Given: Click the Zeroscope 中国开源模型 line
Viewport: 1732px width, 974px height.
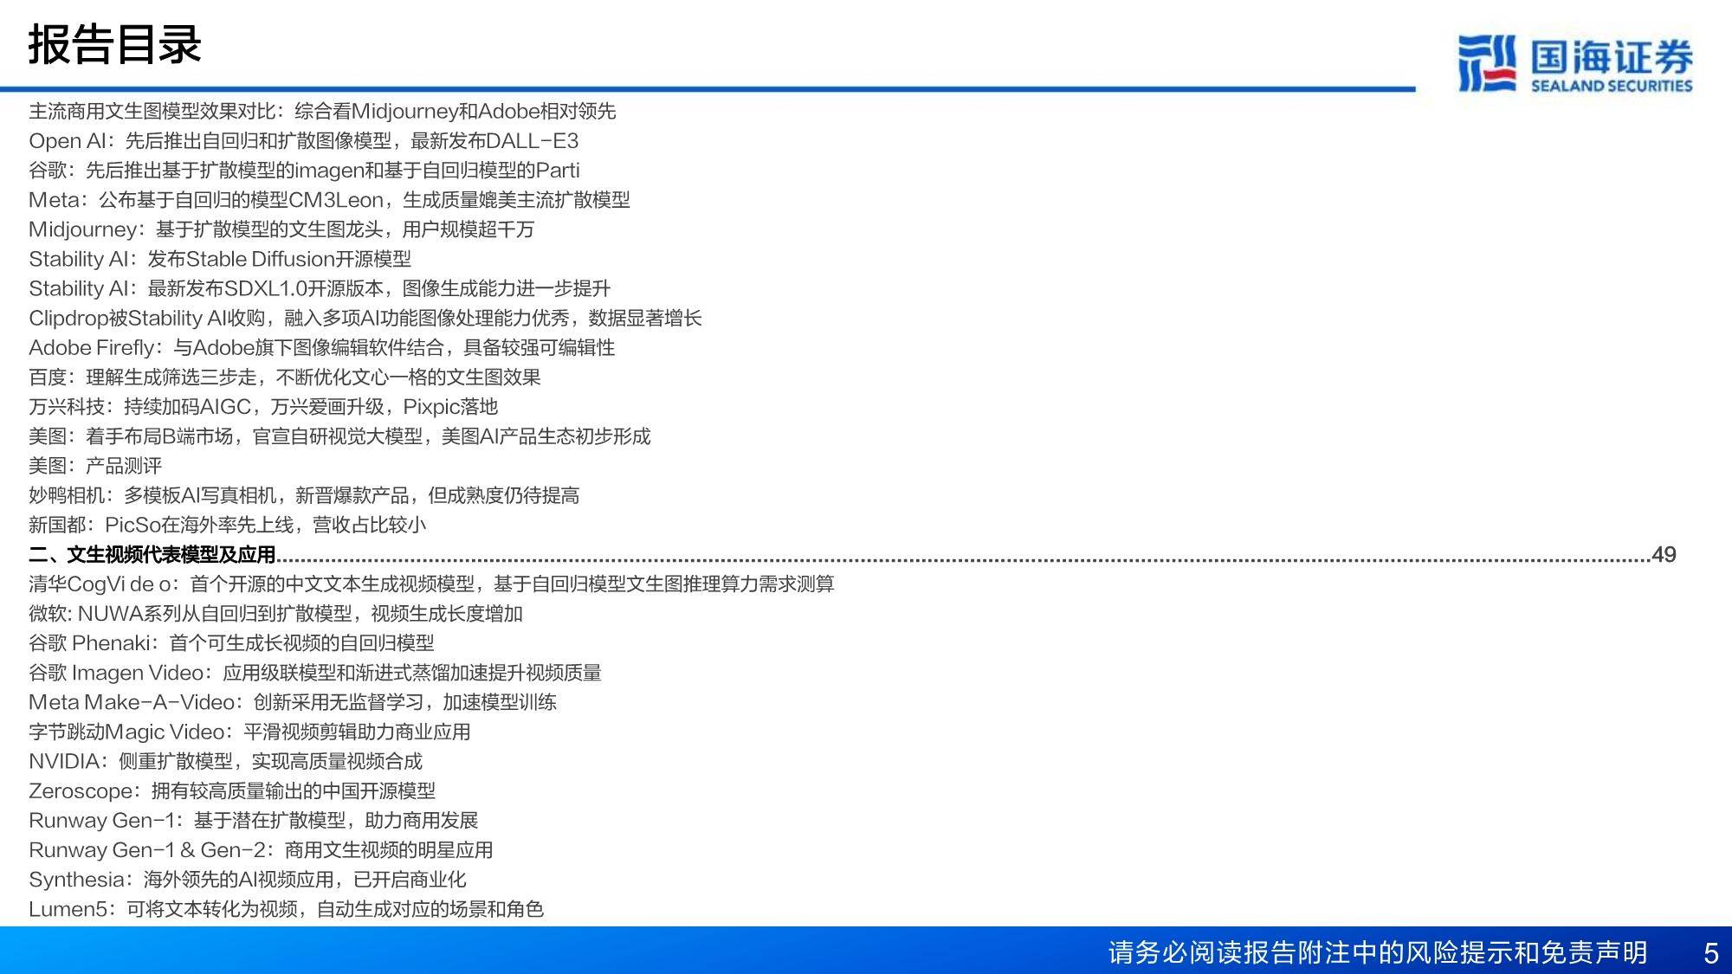Looking at the screenshot, I should (x=232, y=790).
